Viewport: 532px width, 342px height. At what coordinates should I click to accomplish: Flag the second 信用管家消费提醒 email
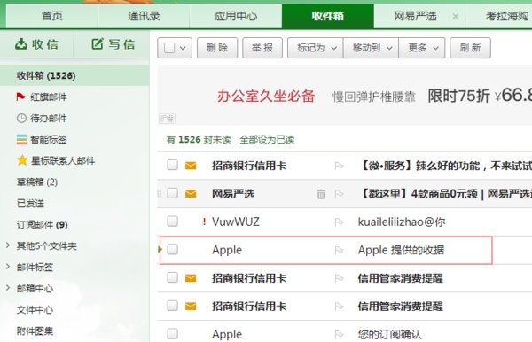339,307
